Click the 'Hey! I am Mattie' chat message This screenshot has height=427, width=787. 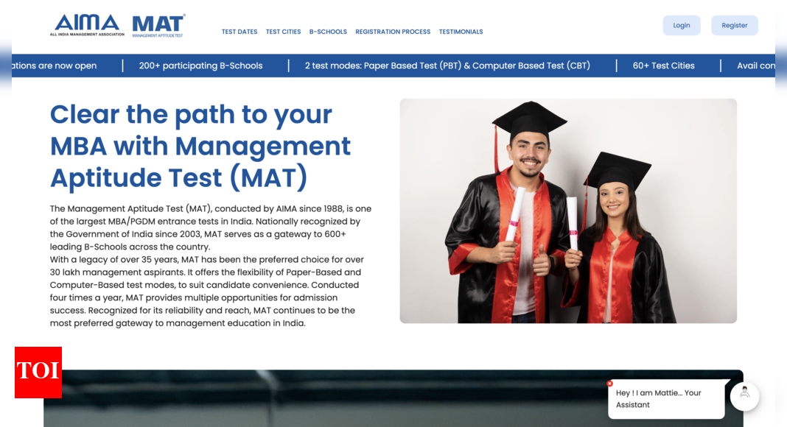(x=659, y=398)
